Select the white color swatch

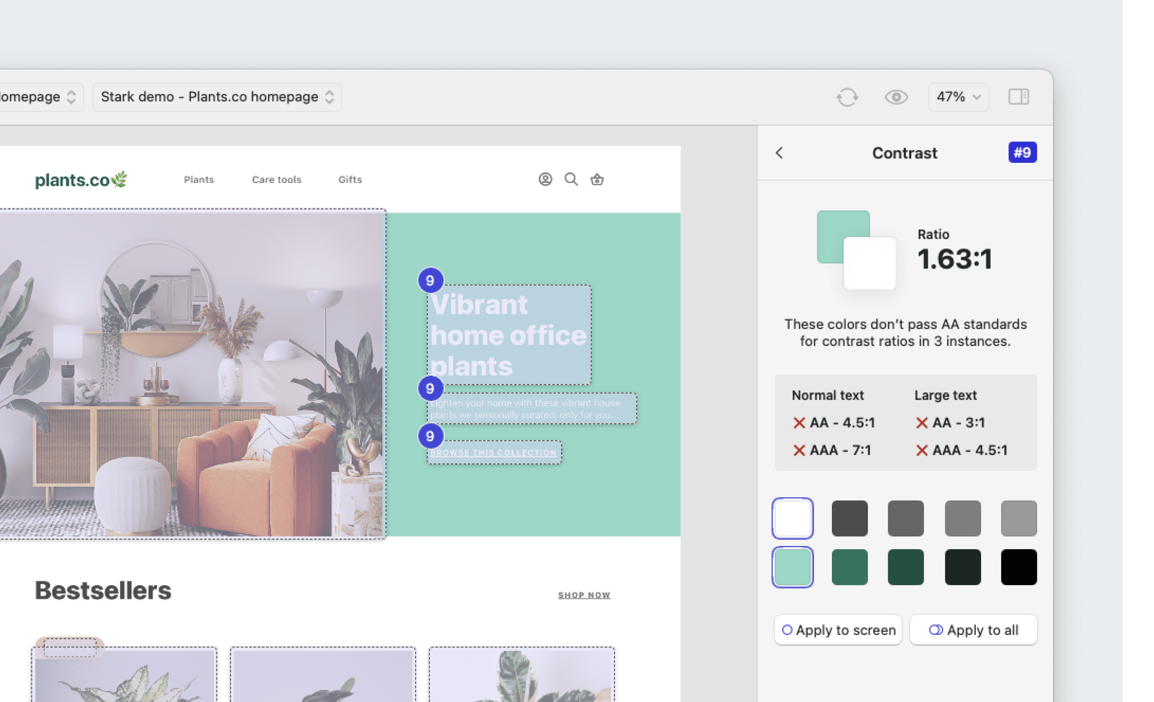point(792,518)
